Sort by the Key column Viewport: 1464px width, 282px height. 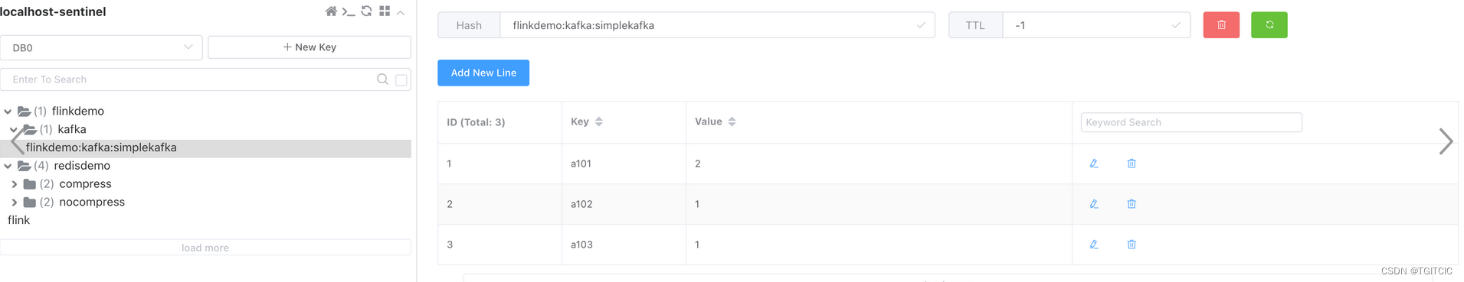599,122
